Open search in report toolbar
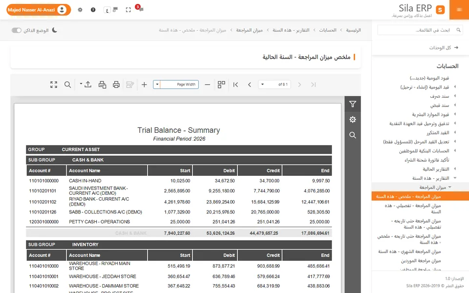 pyautogui.click(x=67, y=84)
